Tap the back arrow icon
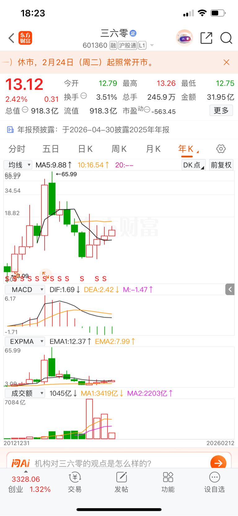 click(x=11, y=38)
